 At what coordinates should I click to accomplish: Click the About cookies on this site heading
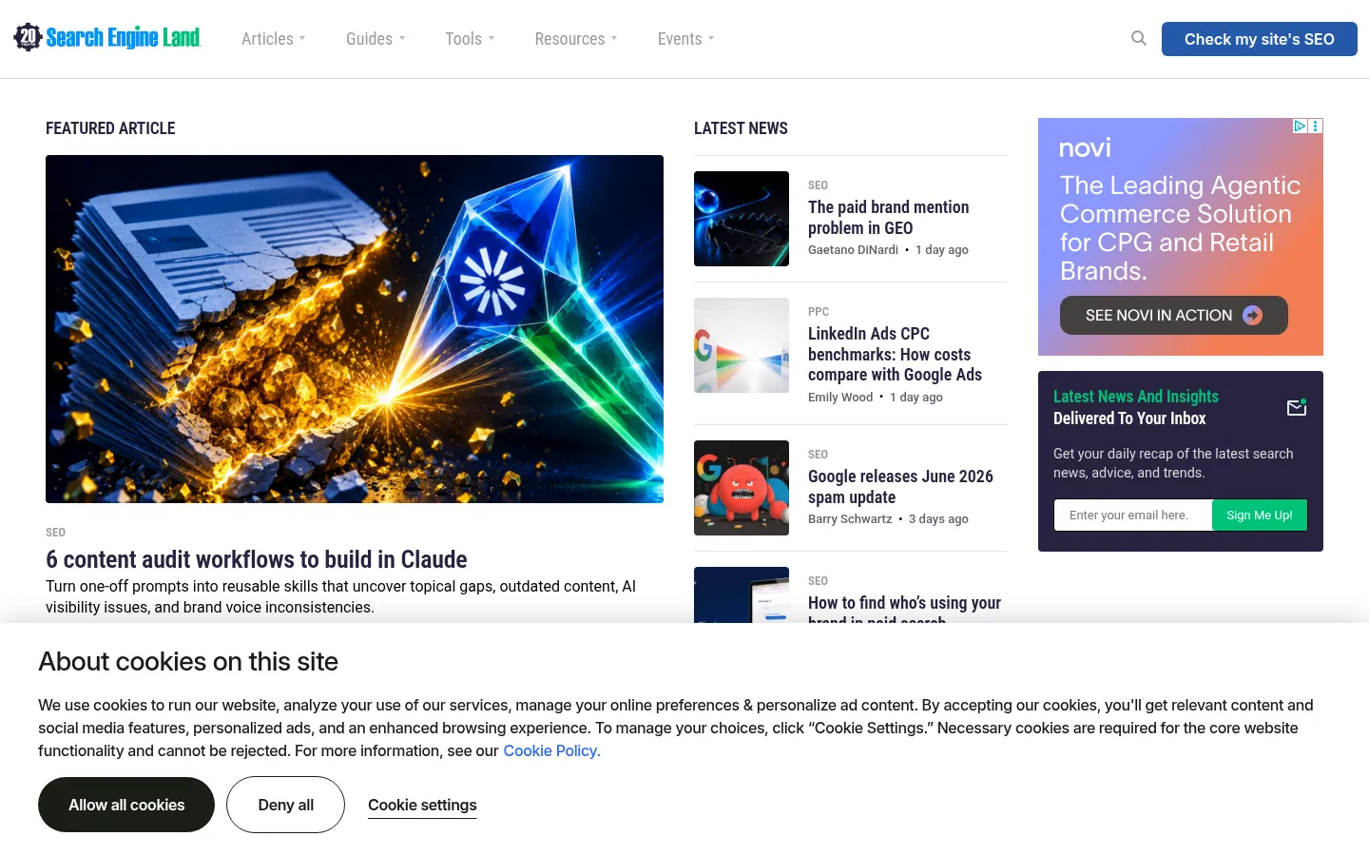click(x=188, y=662)
